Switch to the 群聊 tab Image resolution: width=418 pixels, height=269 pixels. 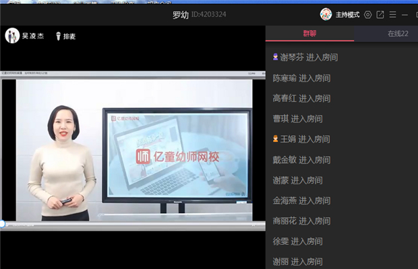(309, 34)
